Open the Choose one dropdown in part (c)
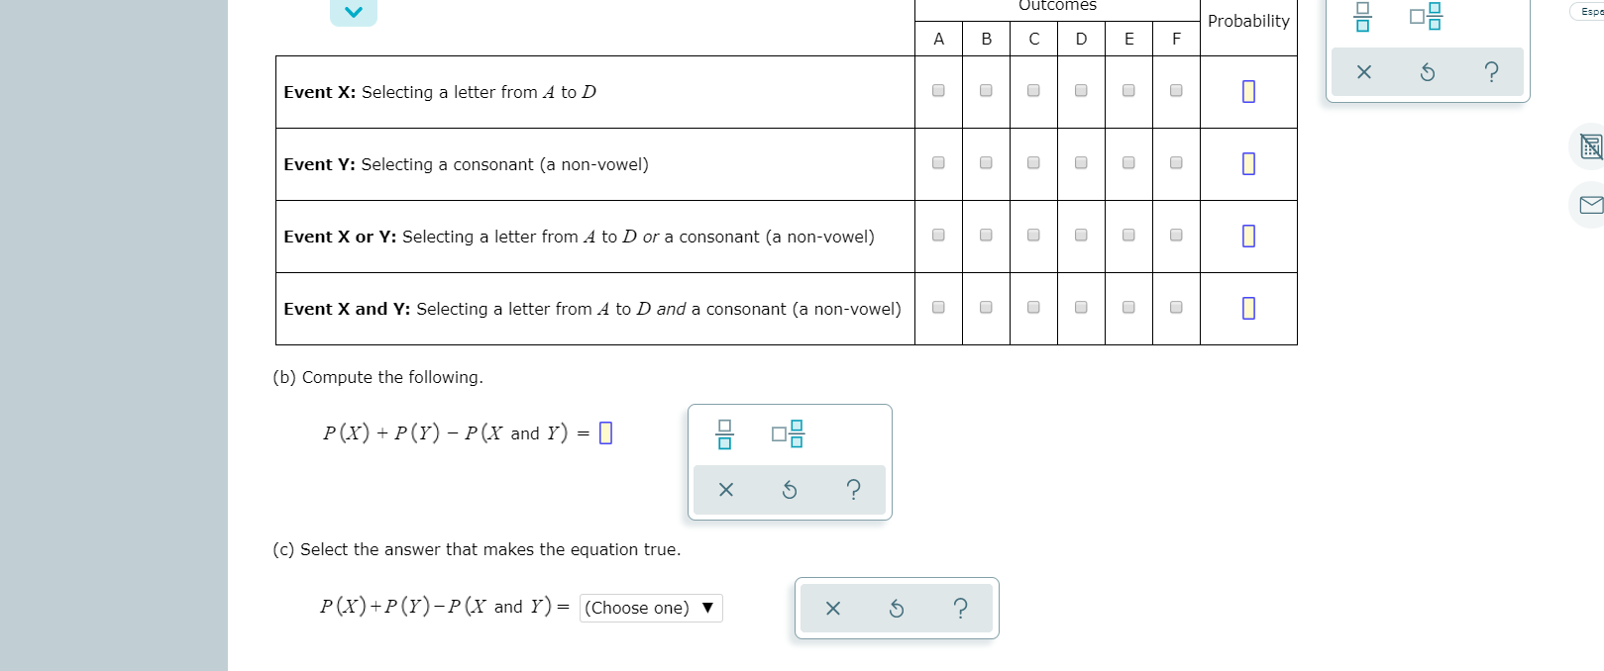Image resolution: width=1604 pixels, height=671 pixels. (x=650, y=608)
